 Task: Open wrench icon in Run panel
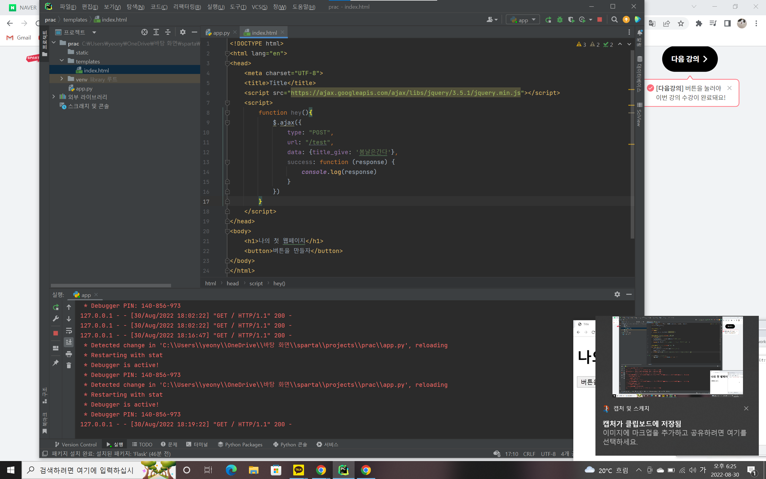pyautogui.click(x=56, y=319)
